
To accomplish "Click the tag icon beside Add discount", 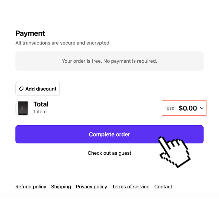I will pos(21,89).
